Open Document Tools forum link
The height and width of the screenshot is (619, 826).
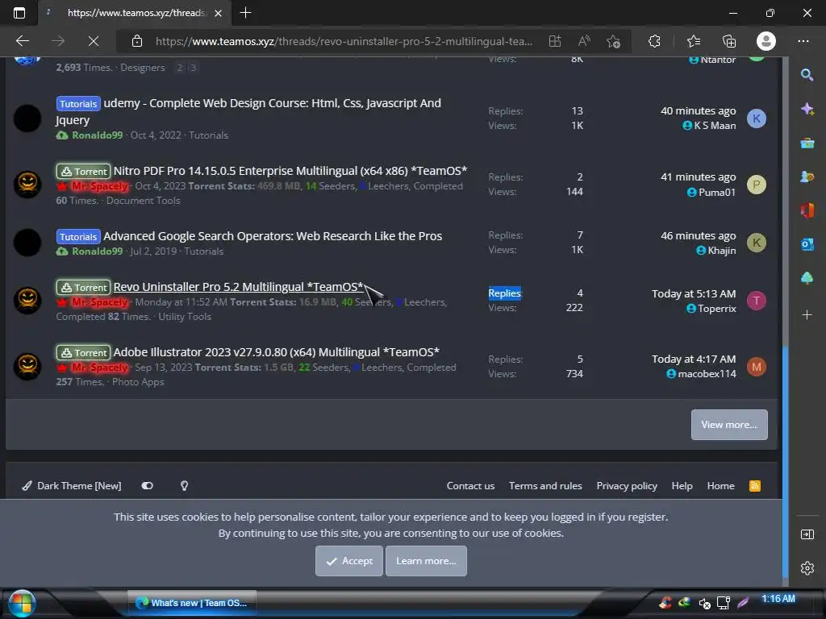(144, 201)
